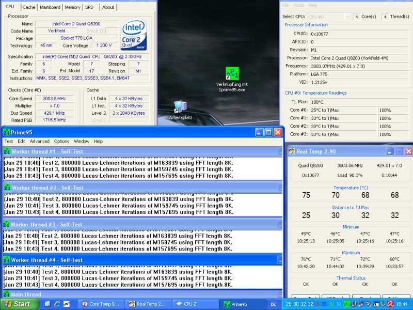Click the Intel Core 2 Quad logo
Viewport: 413px width, 310px height.
click(x=134, y=35)
